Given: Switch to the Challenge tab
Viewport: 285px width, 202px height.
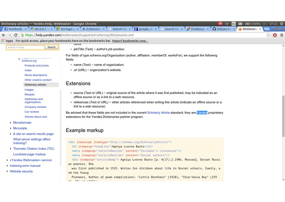Looking at the screenshot, I should pyautogui.click(x=197, y=29).
